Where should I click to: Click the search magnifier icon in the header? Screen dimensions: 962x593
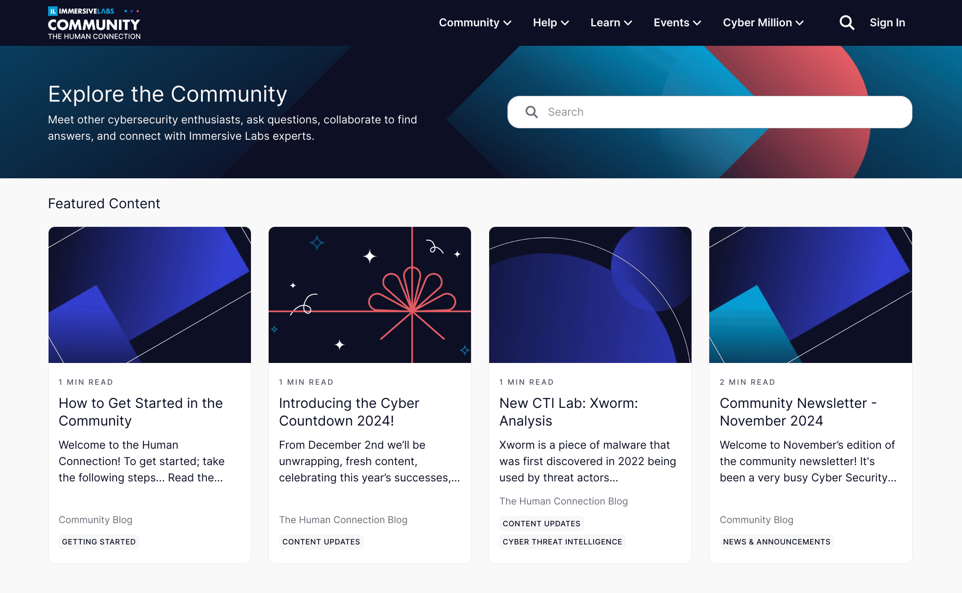point(846,22)
